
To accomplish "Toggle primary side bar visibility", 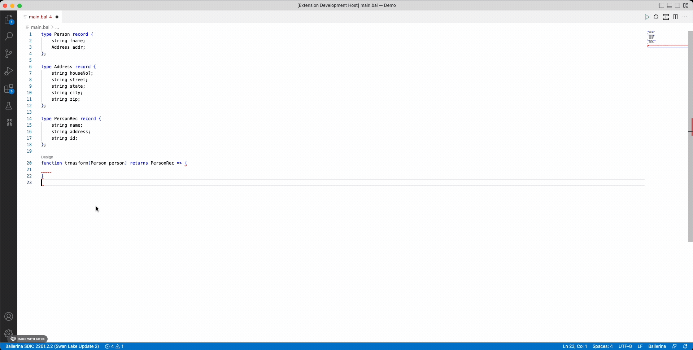I will coord(662,5).
